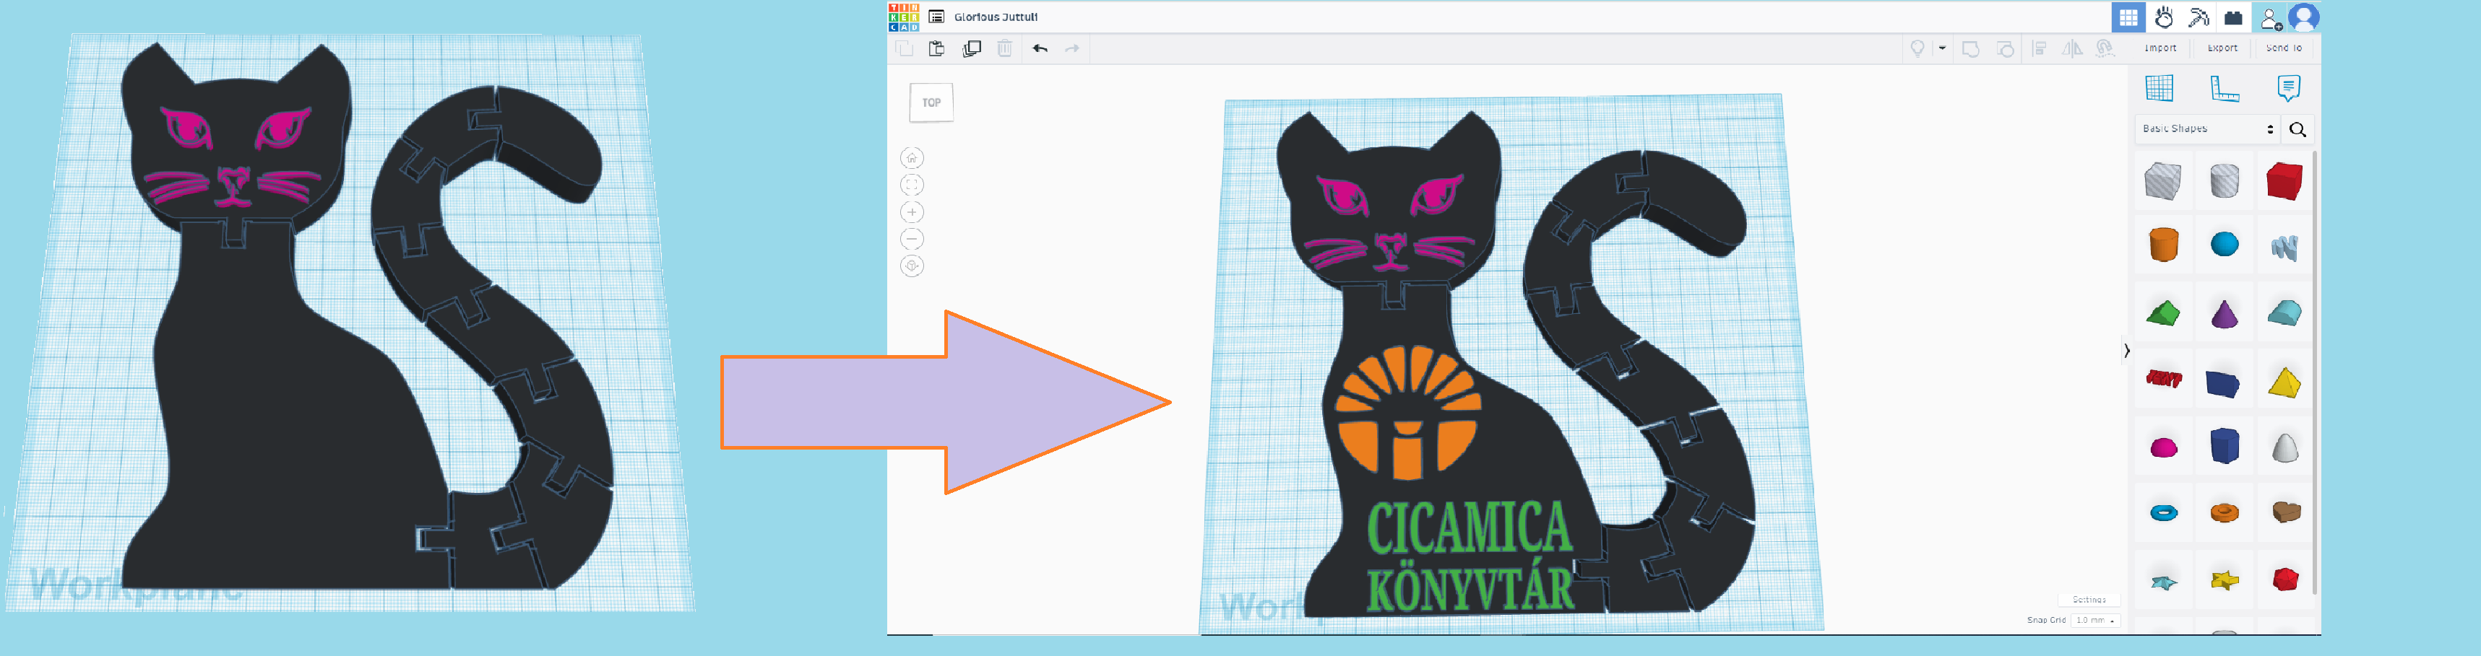This screenshot has width=2481, height=656.
Task: Select the light blue Star shape
Action: pyautogui.click(x=2163, y=581)
